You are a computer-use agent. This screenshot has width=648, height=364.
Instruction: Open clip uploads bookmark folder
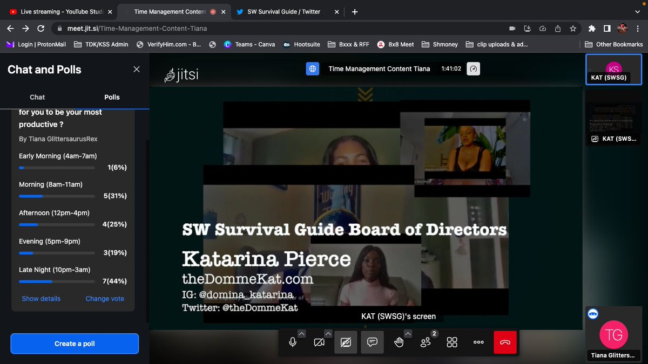click(496, 44)
